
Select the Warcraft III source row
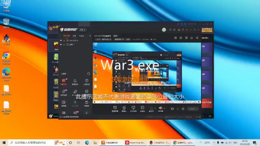75,40
